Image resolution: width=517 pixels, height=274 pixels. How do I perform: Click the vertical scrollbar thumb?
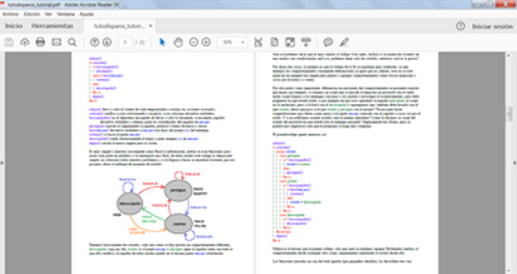(x=509, y=114)
